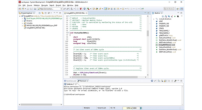This screenshot has height=110, width=202.
Task: Switch to the Build Console tab
Action: 71,81
